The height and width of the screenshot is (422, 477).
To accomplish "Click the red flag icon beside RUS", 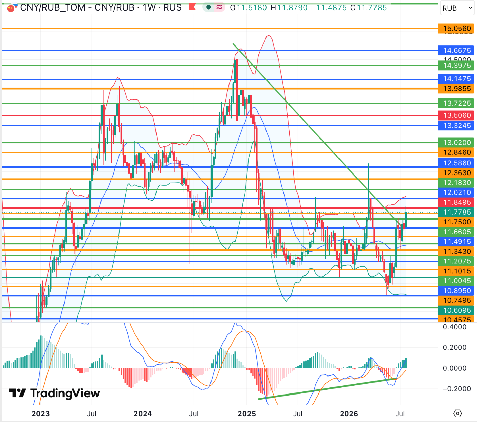I will pyautogui.click(x=192, y=7).
